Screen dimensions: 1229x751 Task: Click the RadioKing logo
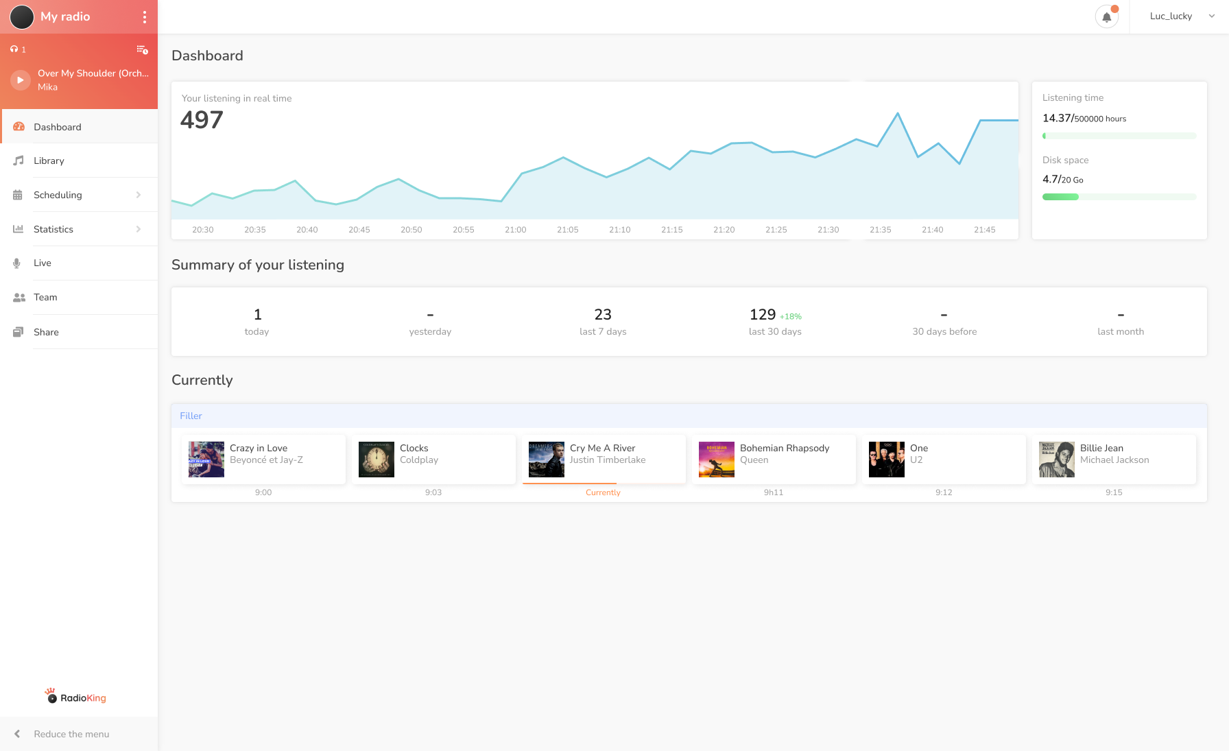click(75, 696)
